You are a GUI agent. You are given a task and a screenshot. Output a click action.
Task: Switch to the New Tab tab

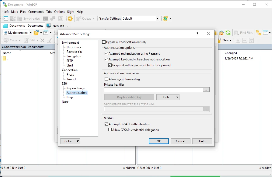tap(58, 26)
